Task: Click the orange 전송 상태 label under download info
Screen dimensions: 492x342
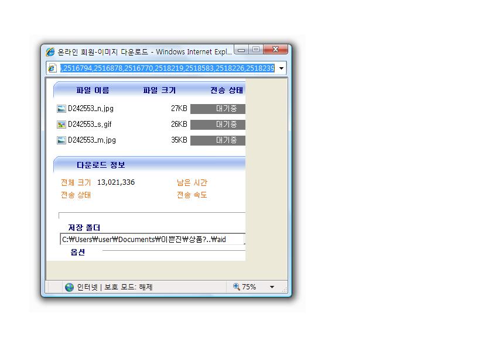Action: pos(76,195)
